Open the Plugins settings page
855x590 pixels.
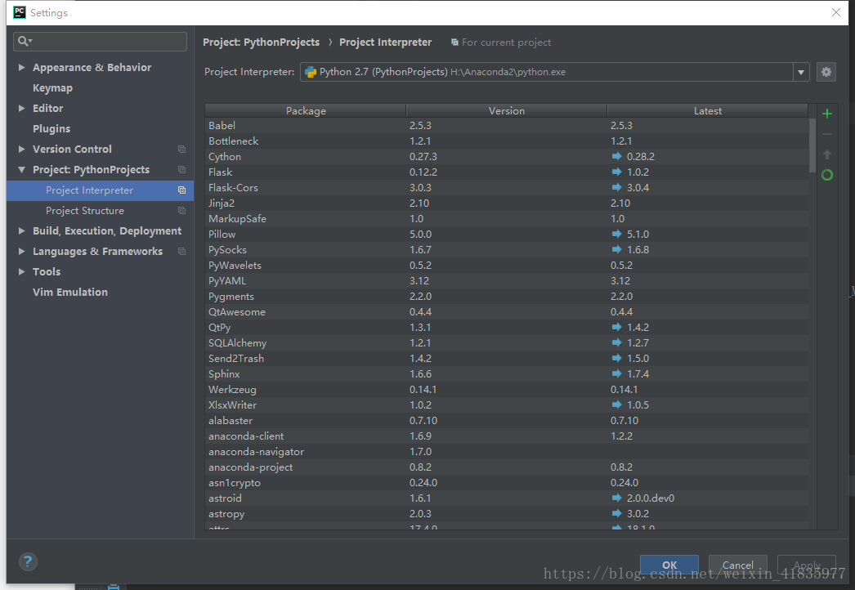coord(51,128)
